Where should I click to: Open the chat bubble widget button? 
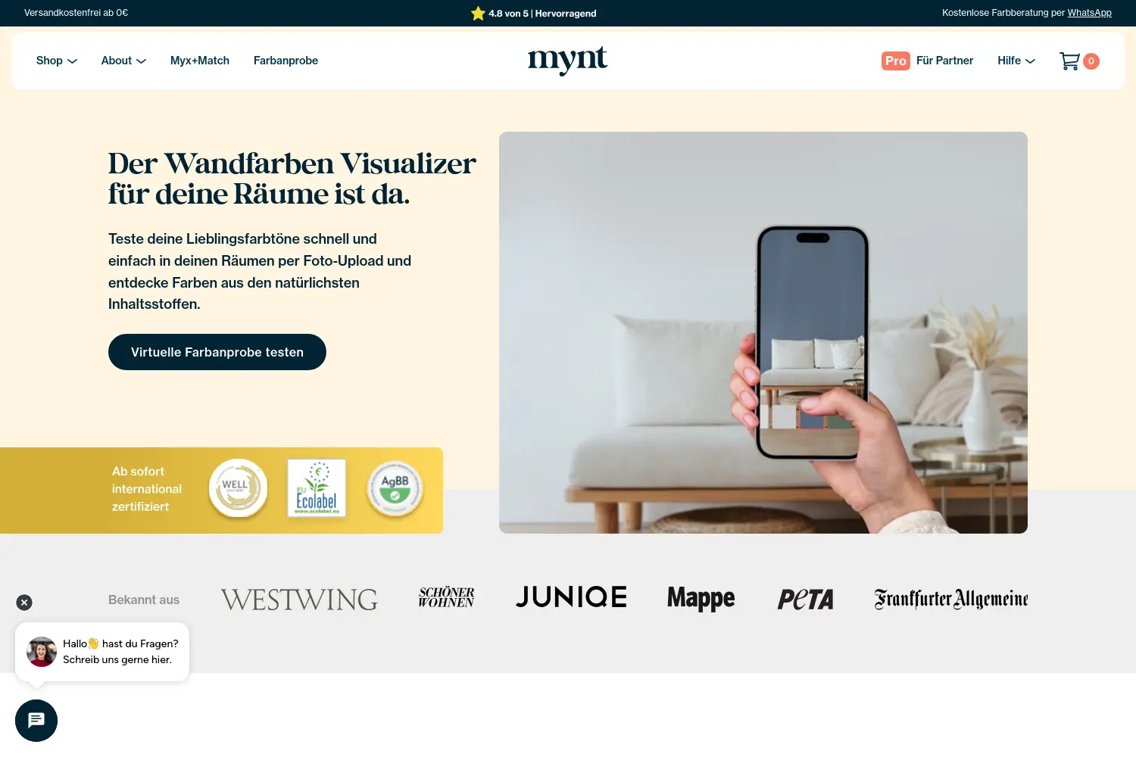36,721
